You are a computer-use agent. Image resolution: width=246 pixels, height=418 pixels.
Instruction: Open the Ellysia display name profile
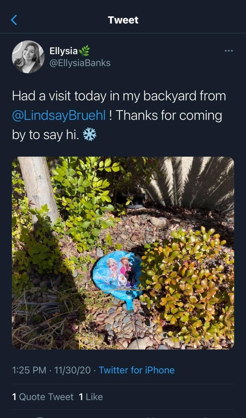[63, 51]
